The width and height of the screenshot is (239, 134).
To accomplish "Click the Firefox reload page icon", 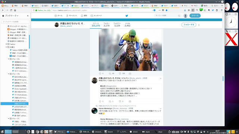I will 11,10.
